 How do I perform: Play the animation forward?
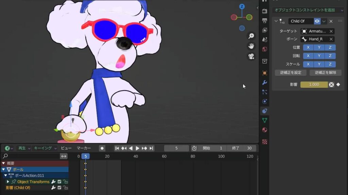[137, 148]
